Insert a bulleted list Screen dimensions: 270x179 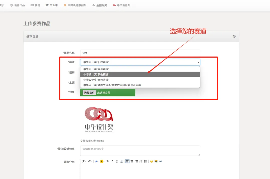pyautogui.click(x=145, y=161)
